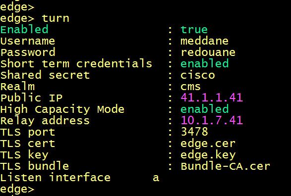Click the relay address 10.1.7.41
The height and width of the screenshot is (196, 291).
click(x=212, y=120)
